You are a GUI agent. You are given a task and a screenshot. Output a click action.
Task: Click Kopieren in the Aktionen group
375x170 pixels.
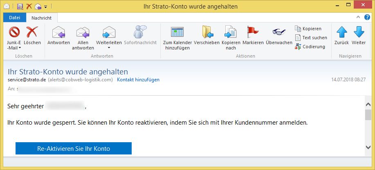308,29
